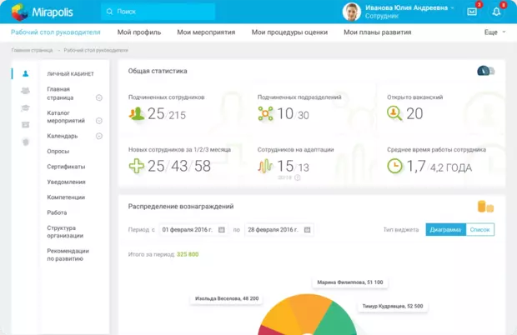The image size is (517, 335).
Task: Open calendar icon for end date
Action: click(x=308, y=230)
